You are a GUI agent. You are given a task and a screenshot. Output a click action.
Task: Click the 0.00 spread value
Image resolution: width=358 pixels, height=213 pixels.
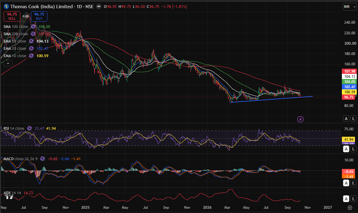(x=26, y=16)
